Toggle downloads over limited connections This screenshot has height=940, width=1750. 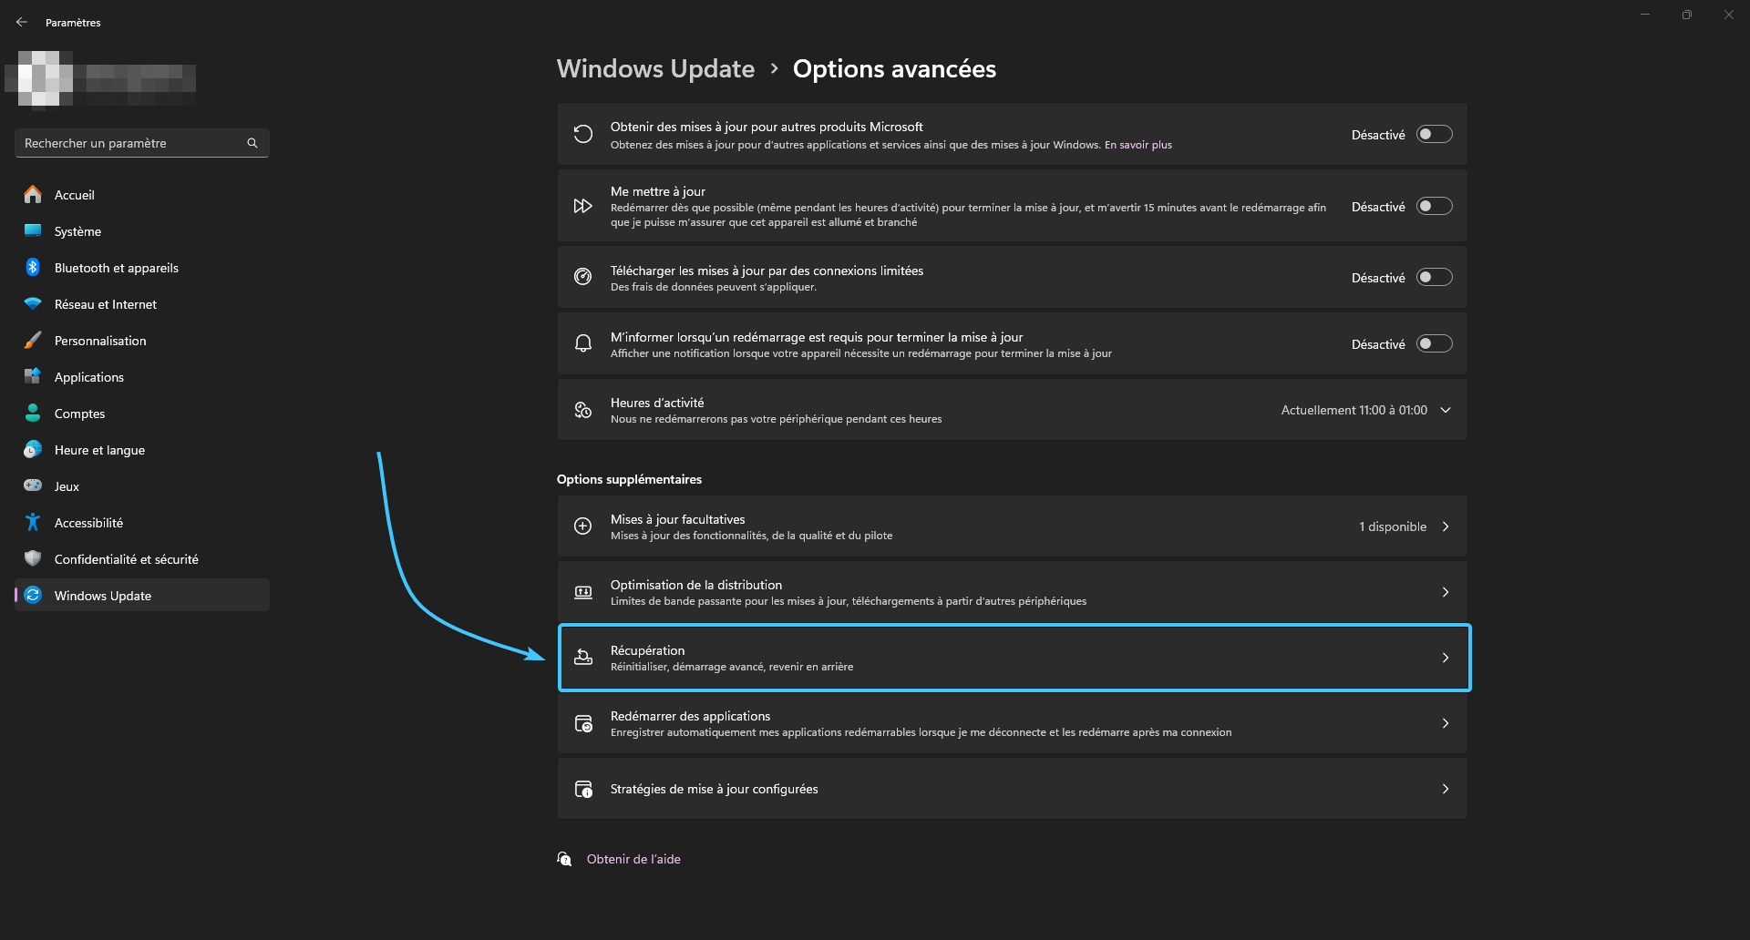1435,277
